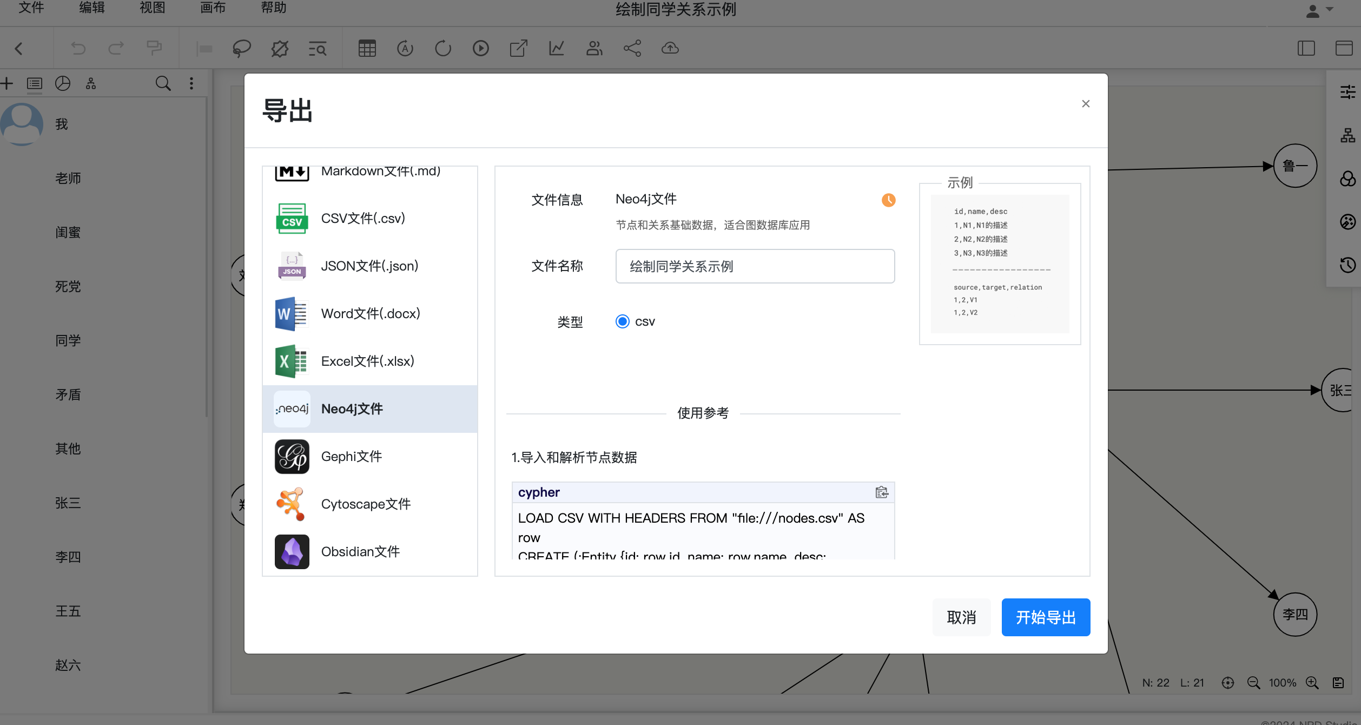Click the cloud upload toolbar icon
Screen dimensions: 1361x725
pyautogui.click(x=670, y=49)
